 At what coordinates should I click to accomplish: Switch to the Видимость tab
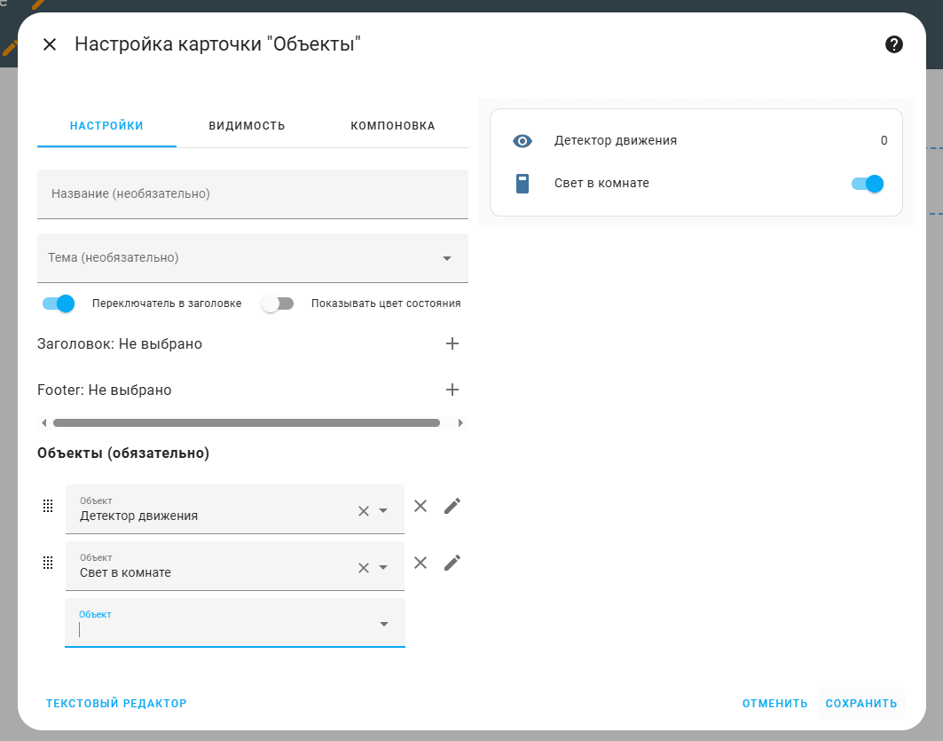[247, 126]
